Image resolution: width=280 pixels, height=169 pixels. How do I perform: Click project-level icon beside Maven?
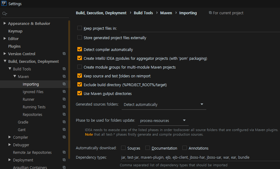(x=64, y=76)
